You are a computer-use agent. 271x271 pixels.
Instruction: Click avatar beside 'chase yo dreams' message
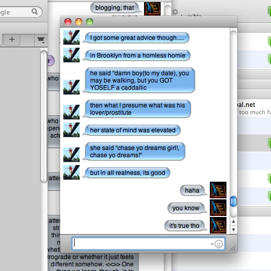click(x=72, y=155)
